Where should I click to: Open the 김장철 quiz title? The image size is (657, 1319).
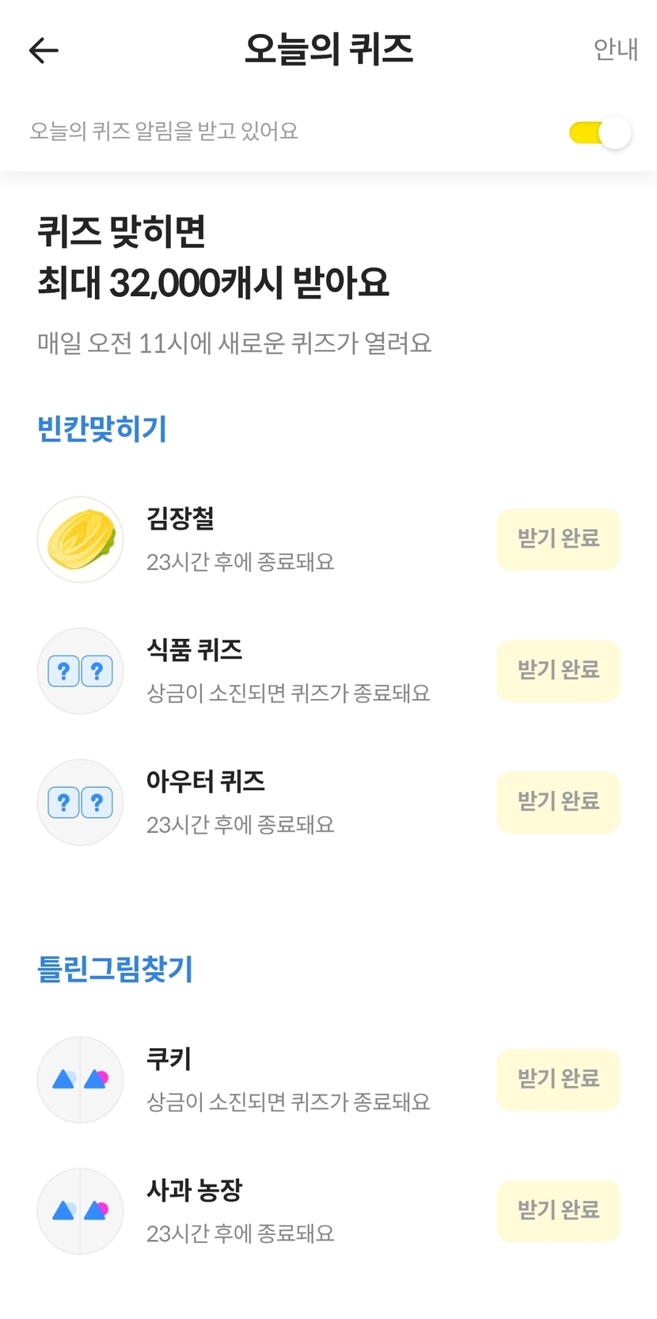180,519
